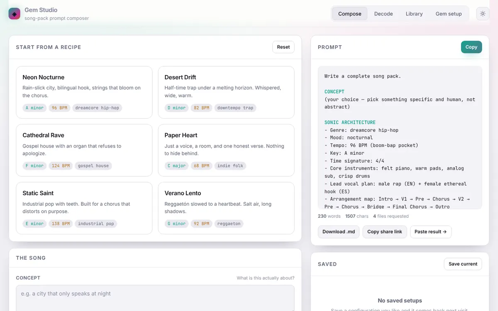Choose the Static Saint recipe
The height and width of the screenshot is (311, 498).
point(84,208)
